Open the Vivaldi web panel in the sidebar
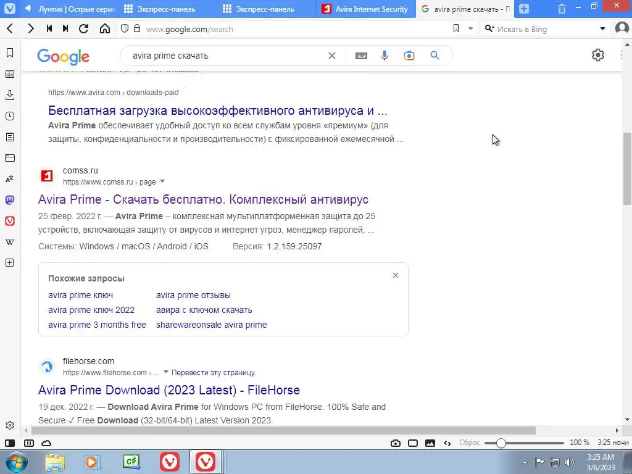Viewport: 632px width, 474px height. pos(10,221)
